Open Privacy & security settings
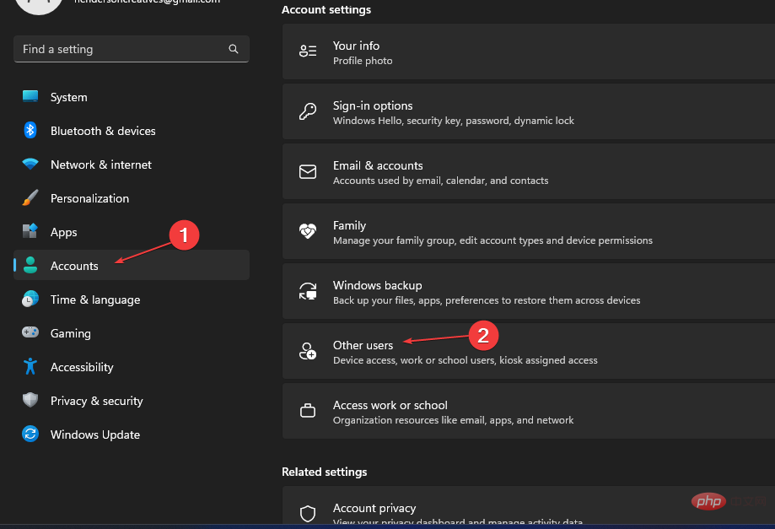The width and height of the screenshot is (775, 529). (132, 400)
